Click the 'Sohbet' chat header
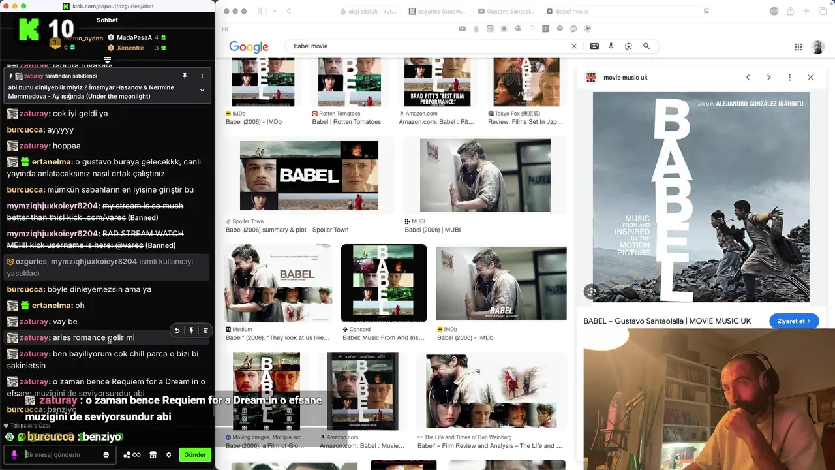This screenshot has width=835, height=470. 107,20
